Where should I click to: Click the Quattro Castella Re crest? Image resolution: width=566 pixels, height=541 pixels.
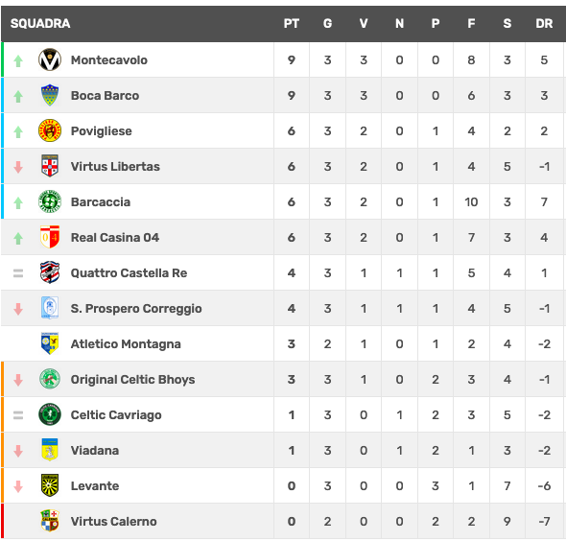pyautogui.click(x=50, y=272)
